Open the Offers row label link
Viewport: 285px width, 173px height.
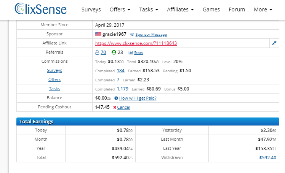(x=54, y=79)
